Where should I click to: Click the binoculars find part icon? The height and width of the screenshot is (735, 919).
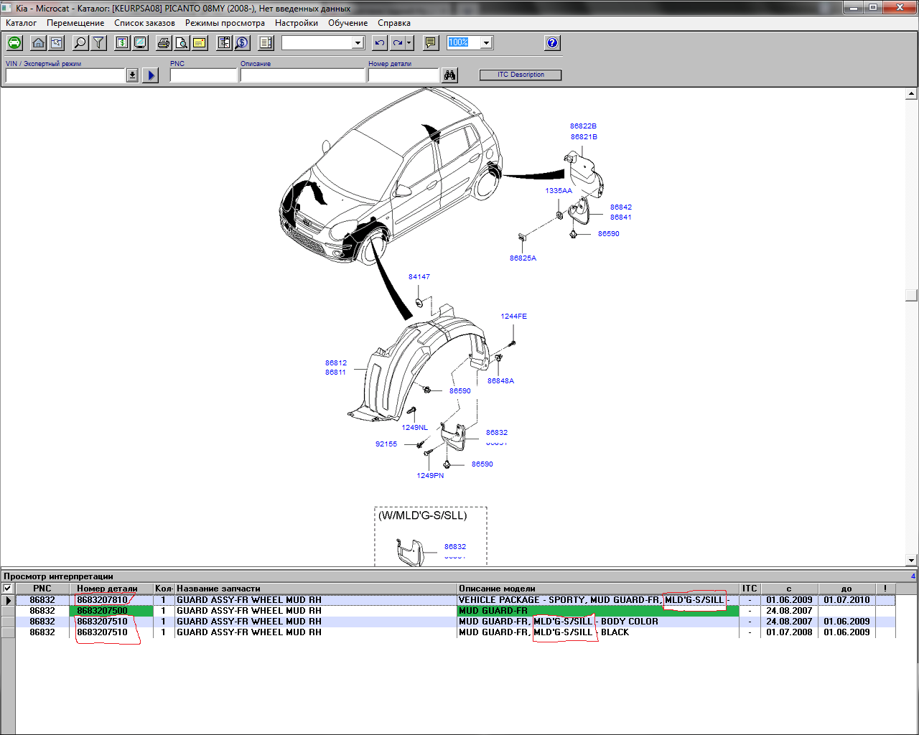click(449, 75)
